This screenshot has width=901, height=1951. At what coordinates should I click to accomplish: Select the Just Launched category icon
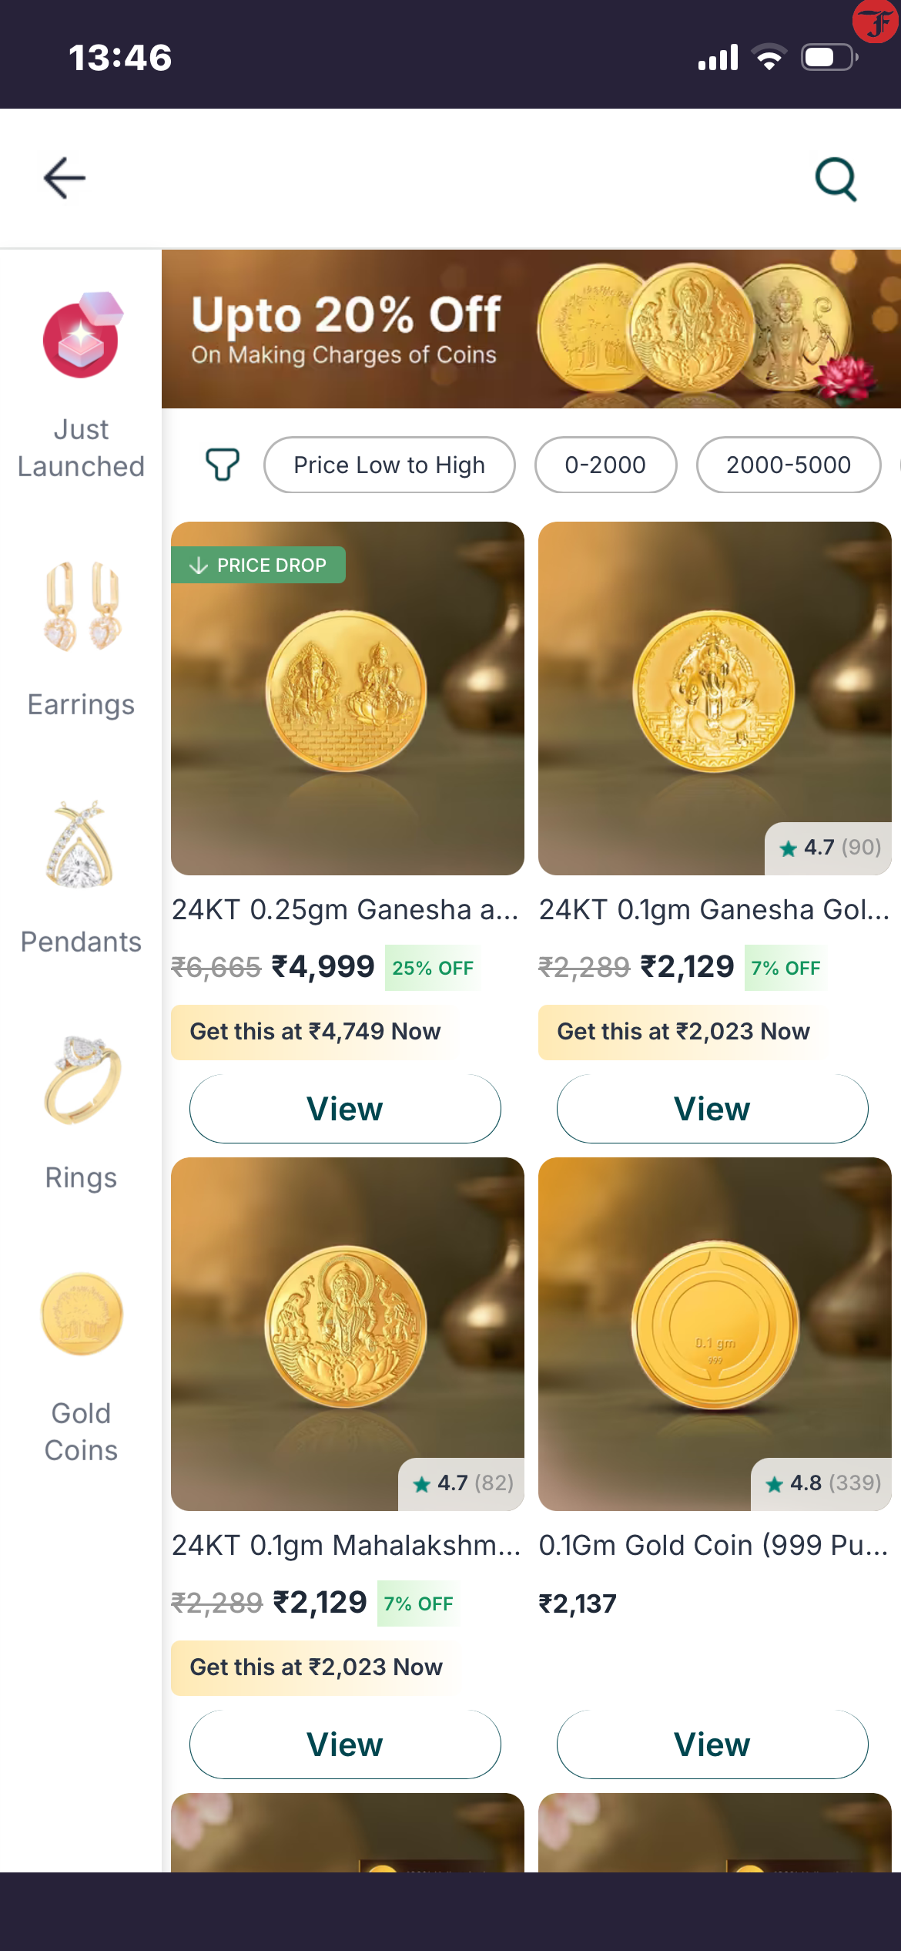click(x=81, y=335)
